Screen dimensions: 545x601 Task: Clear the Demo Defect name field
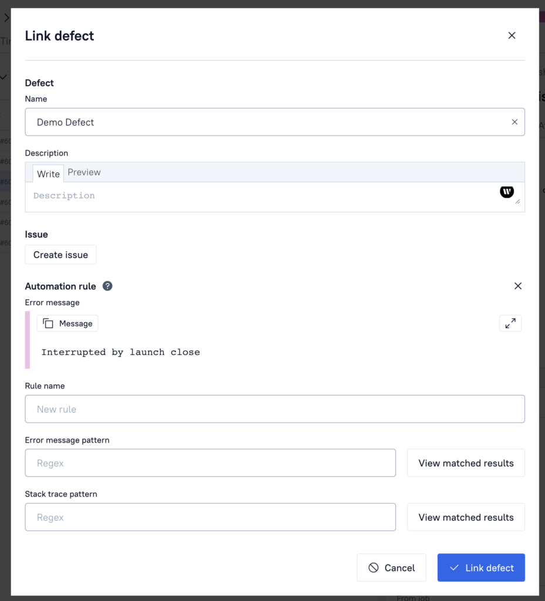click(x=514, y=122)
